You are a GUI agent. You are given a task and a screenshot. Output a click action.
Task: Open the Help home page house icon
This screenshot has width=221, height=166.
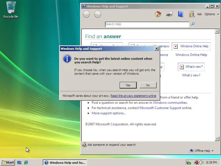click(x=158, y=14)
